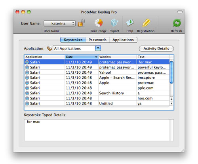This screenshot has width=198, height=164.
Task: Switch to the Passwords tab
Action: click(x=97, y=40)
